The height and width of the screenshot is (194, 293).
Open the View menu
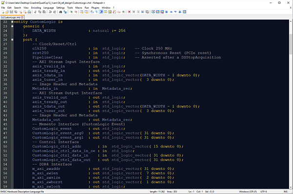point(26,8)
